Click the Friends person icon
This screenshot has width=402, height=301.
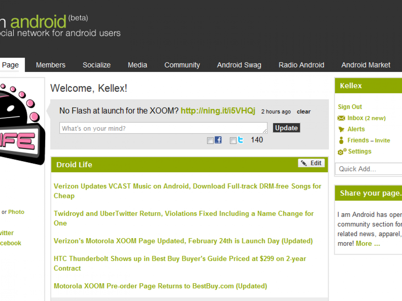click(341, 140)
